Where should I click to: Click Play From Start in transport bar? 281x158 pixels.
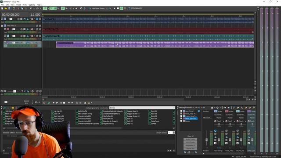click(x=54, y=103)
